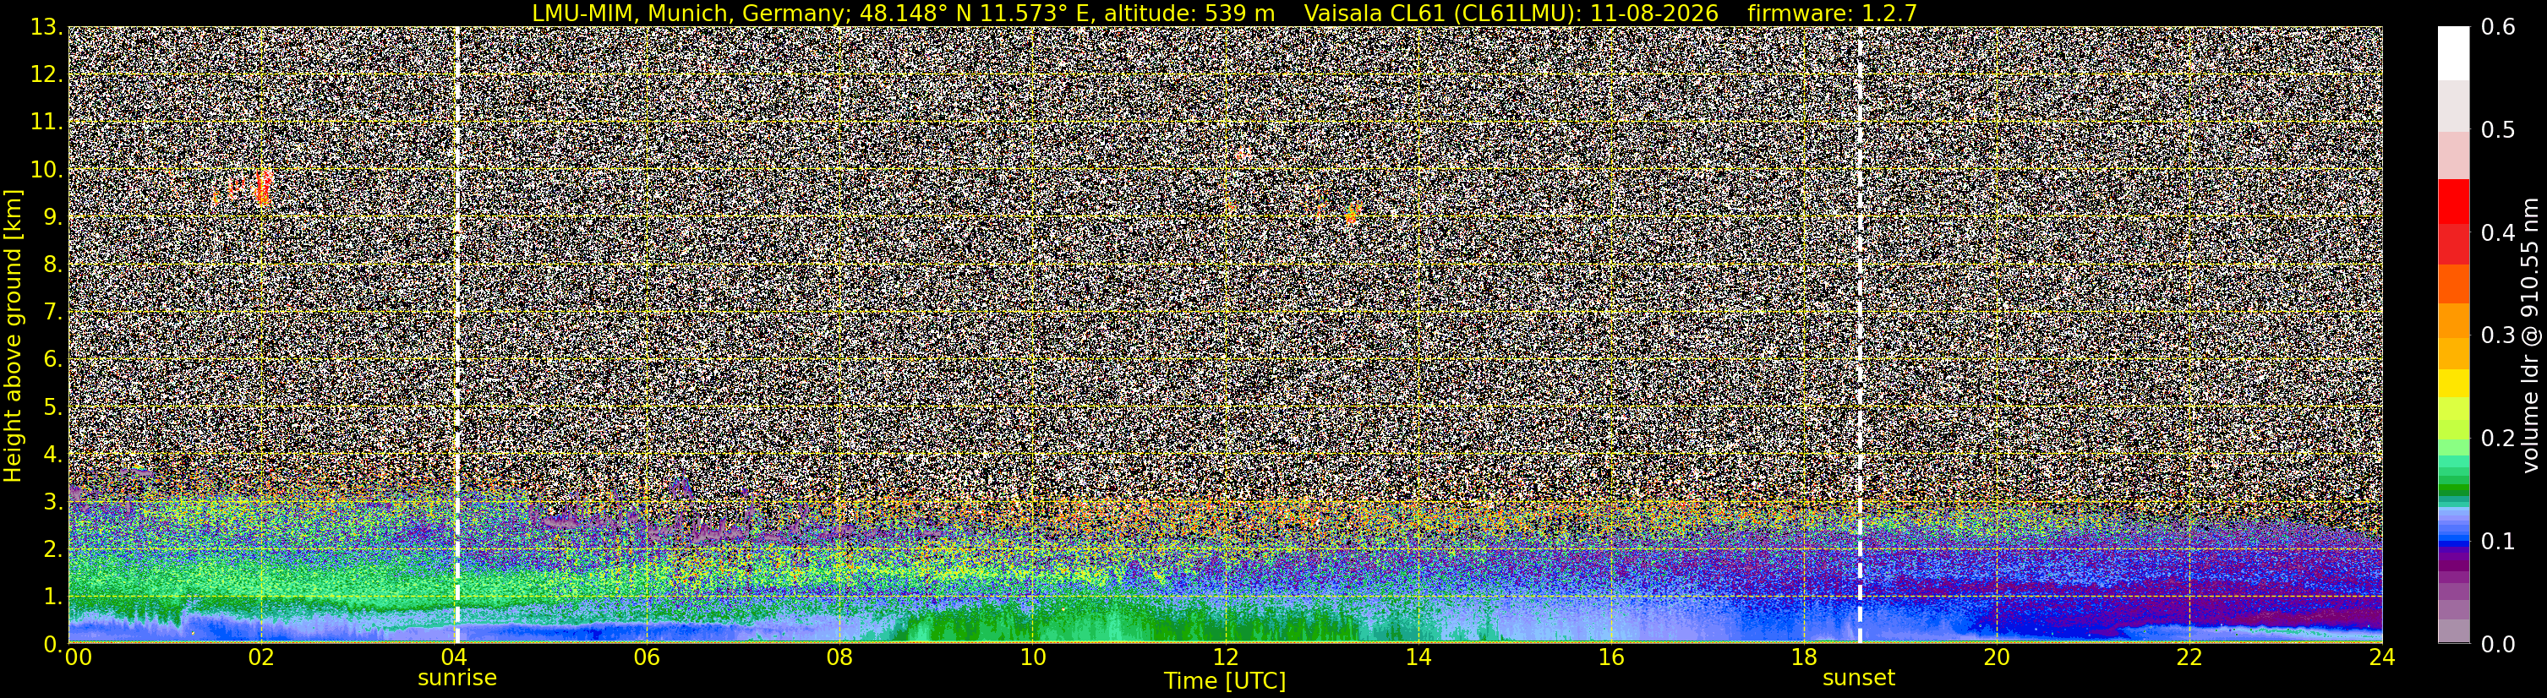Select the white dashed sunrise marker line
Viewport: 2547px width, 698px height.
pos(456,335)
